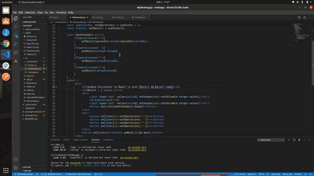This screenshot has width=314, height=176.
Task: Open the terminal selector 'npm start' dropdown
Action: click(x=271, y=140)
